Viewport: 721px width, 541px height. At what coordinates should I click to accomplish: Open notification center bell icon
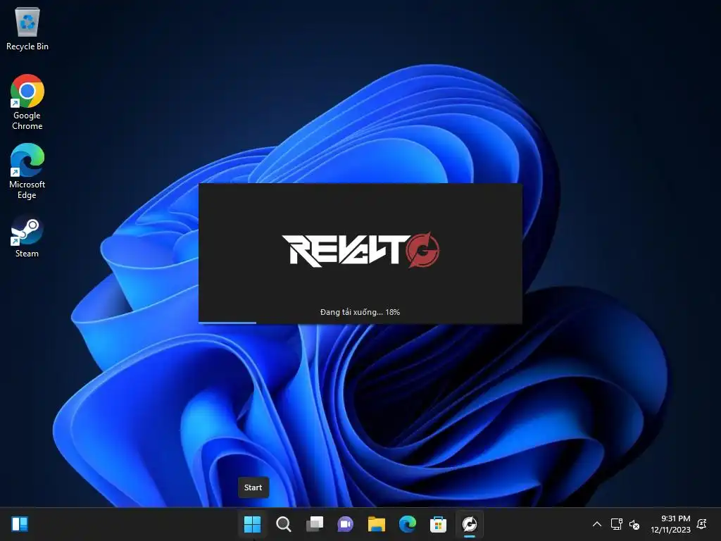coord(702,524)
